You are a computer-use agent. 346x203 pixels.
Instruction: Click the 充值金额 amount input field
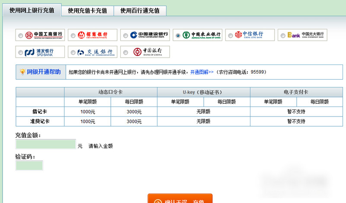tap(46, 144)
